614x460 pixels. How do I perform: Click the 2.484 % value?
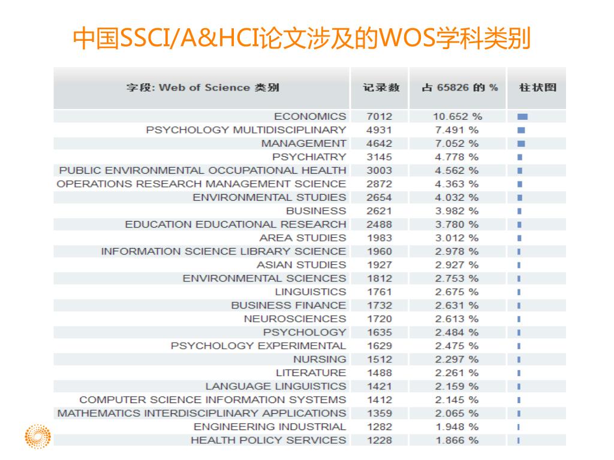[x=457, y=332]
